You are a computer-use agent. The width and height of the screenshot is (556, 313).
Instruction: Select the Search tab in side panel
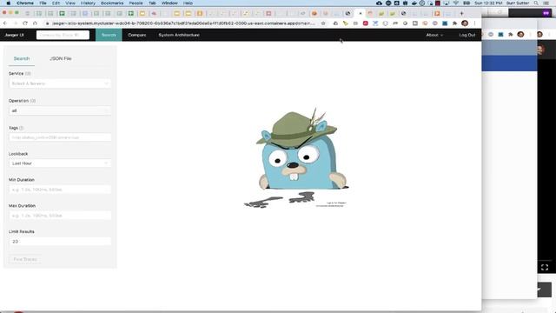tap(22, 58)
